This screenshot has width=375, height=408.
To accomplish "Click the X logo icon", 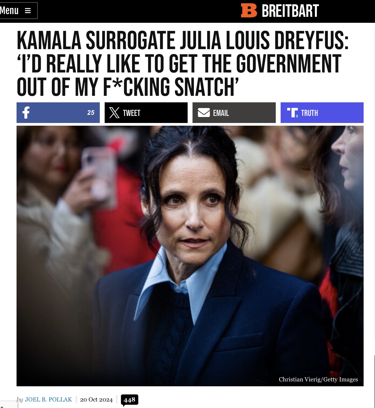I will point(114,113).
